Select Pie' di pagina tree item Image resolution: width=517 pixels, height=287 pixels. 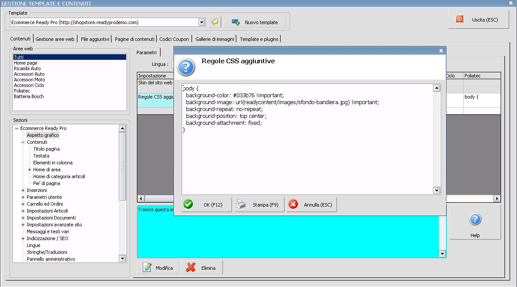46,183
